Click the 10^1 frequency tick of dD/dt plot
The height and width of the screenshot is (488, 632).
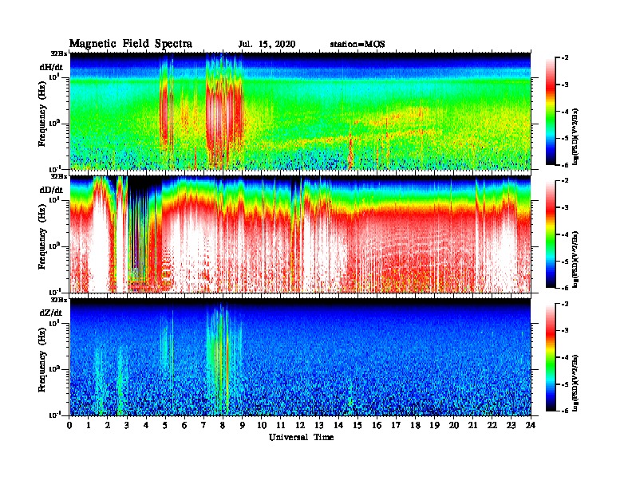pos(53,199)
